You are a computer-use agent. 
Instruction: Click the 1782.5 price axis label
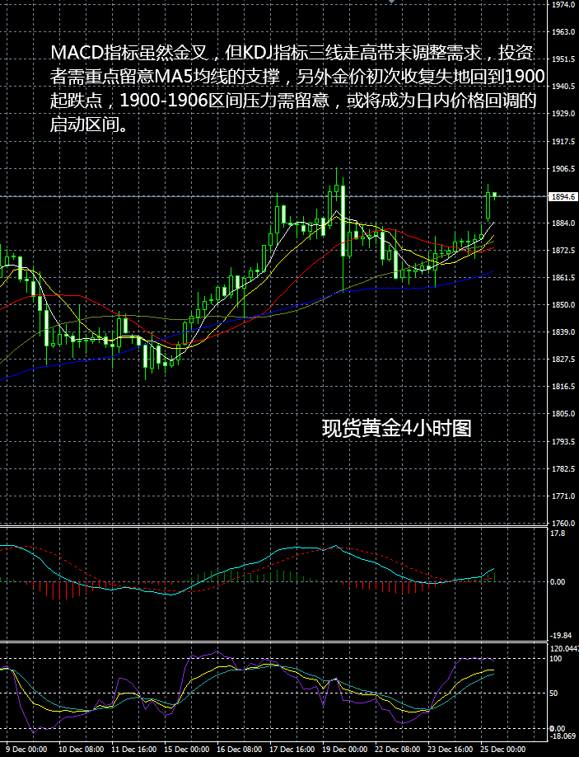(563, 468)
